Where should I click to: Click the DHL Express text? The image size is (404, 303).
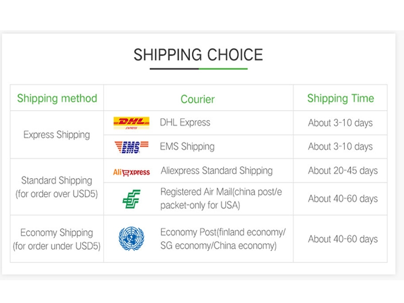coord(185,122)
